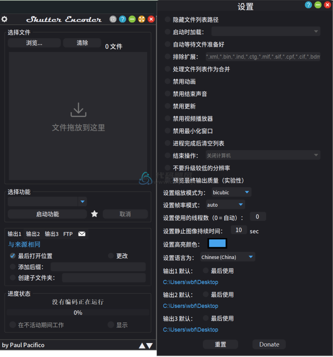Click the 添加后缀 text field
Screen dimensions: 333x357
pyautogui.click(x=98, y=267)
